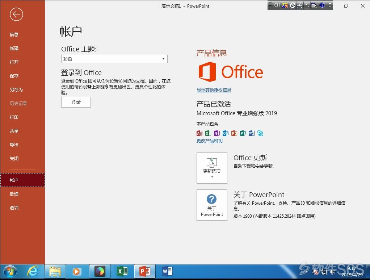Open the 显示其他授权信息 link
The image size is (370, 280).
click(214, 90)
